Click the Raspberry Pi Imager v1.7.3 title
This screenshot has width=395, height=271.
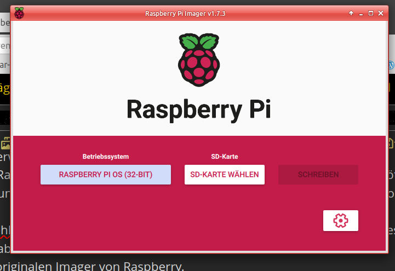[x=185, y=13]
